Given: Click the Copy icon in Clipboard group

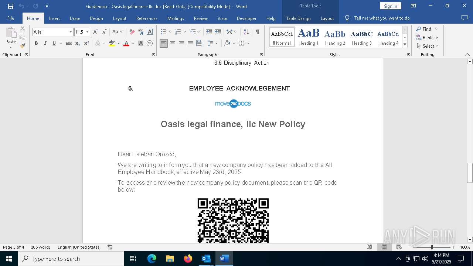Looking at the screenshot, I should (23, 37).
